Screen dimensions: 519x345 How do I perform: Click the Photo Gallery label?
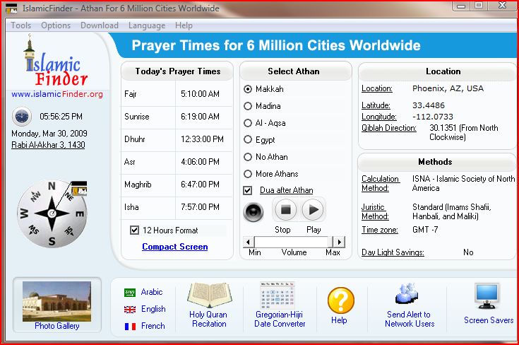(57, 326)
